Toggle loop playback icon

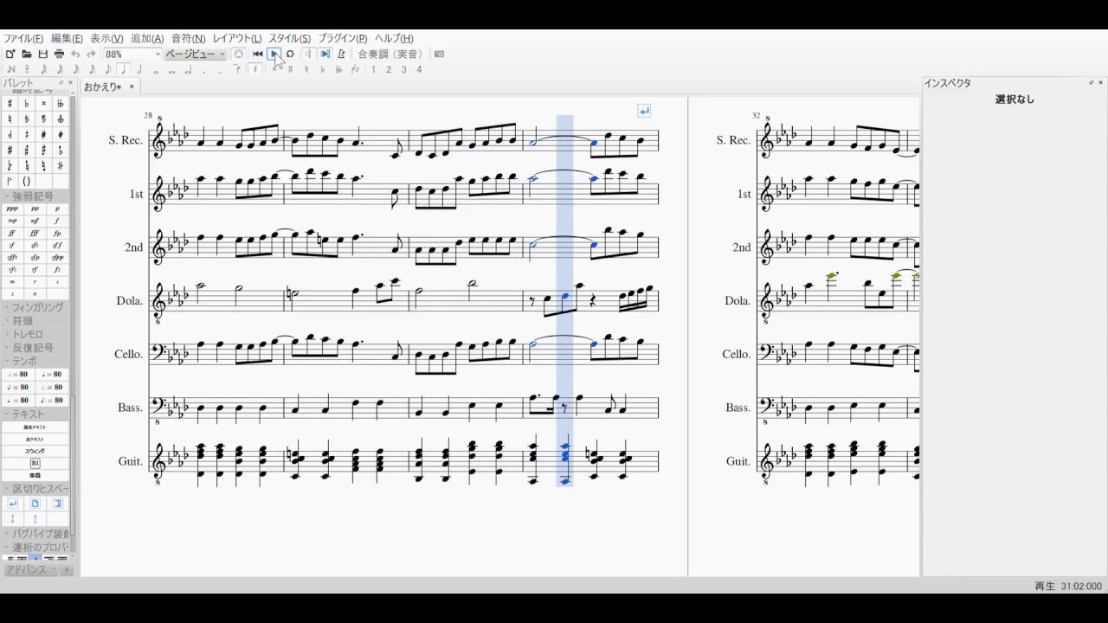point(290,54)
